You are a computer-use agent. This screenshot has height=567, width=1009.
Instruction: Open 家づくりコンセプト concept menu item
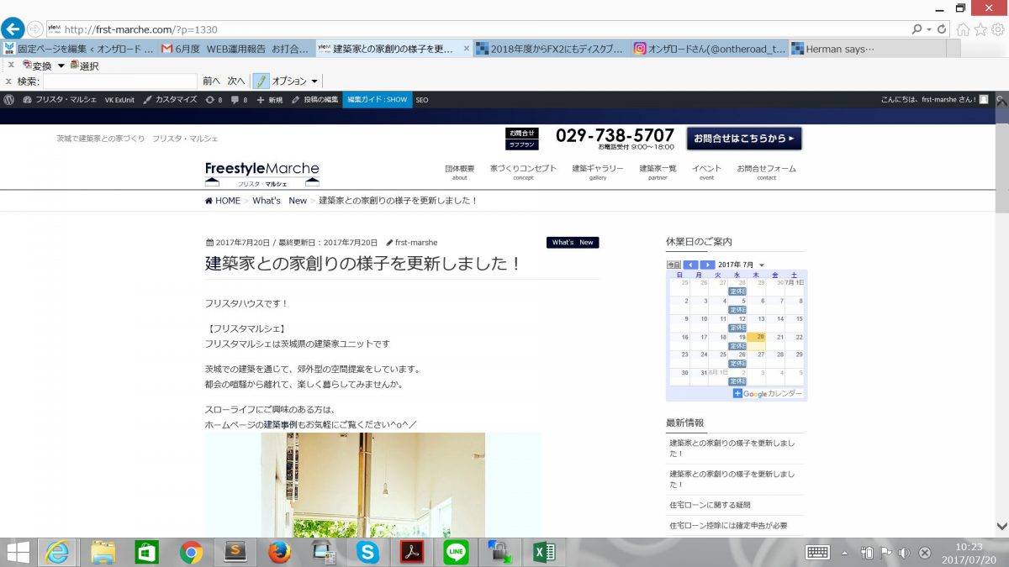(523, 172)
